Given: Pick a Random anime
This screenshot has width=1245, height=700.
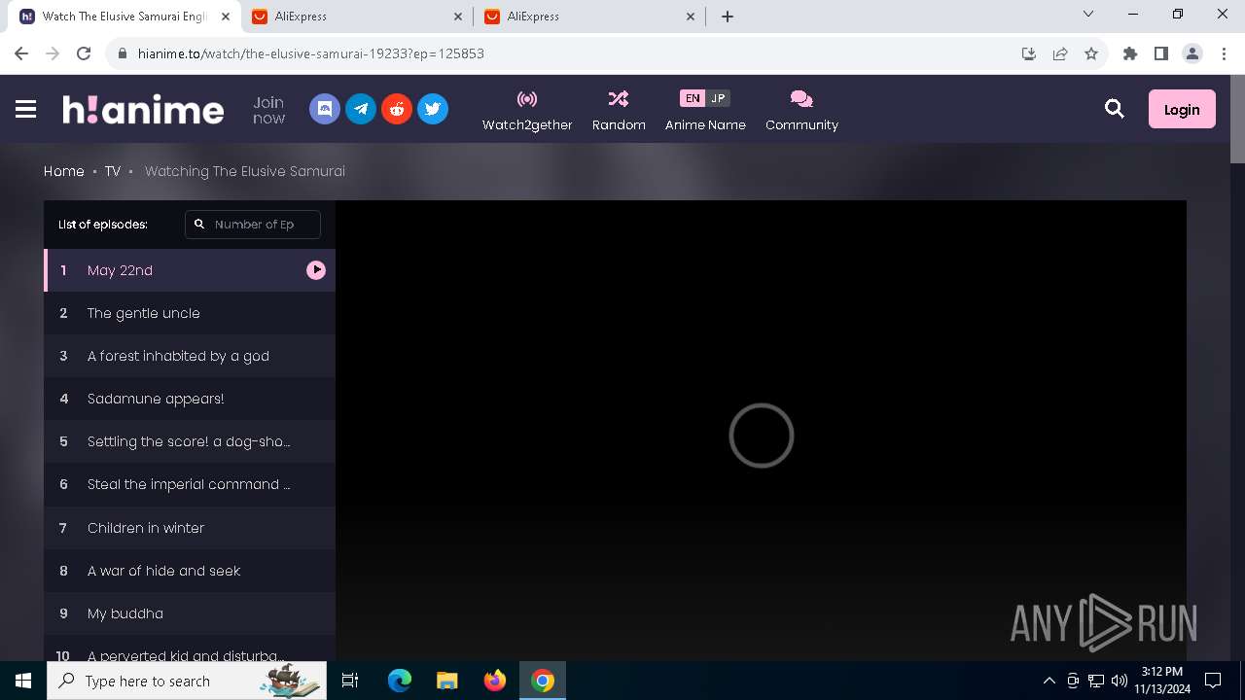Looking at the screenshot, I should tap(619, 111).
